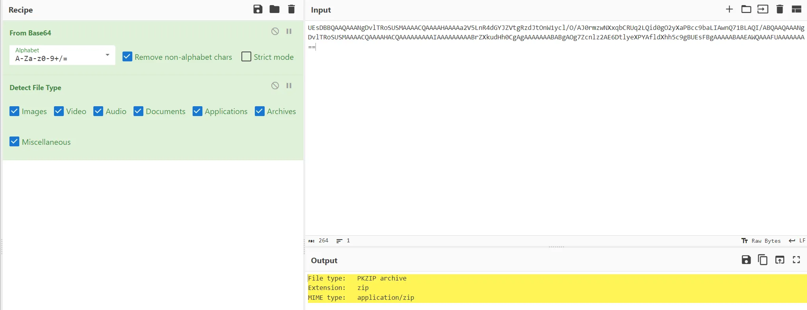Clear the recipe with the trash icon
Viewport: 807px width, 310px height.
[x=291, y=9]
